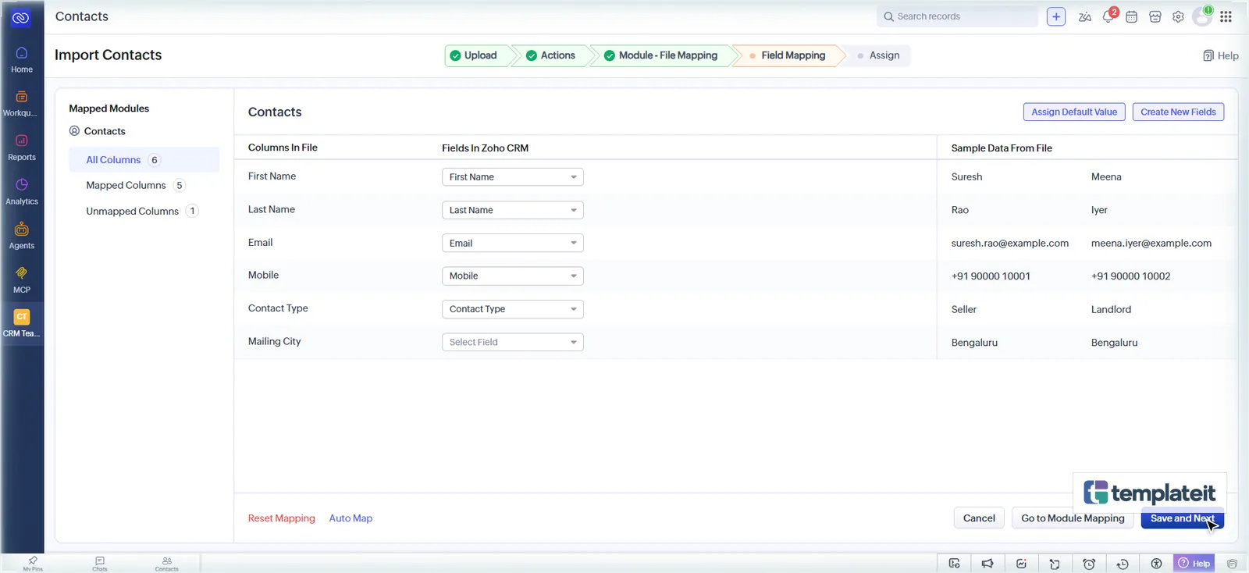The image size is (1249, 573).
Task: Open the Zia assistant icon
Action: 1084,16
